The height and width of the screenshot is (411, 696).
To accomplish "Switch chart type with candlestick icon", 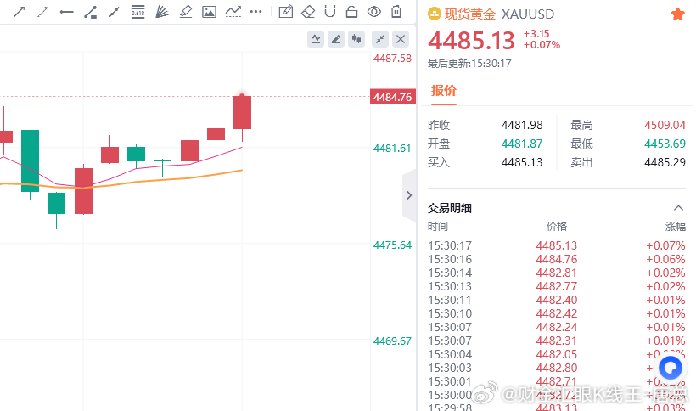I will [x=356, y=40].
